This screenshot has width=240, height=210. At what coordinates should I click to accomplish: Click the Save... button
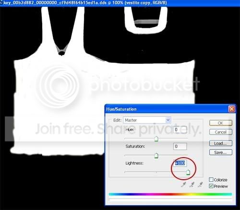[x=220, y=152]
